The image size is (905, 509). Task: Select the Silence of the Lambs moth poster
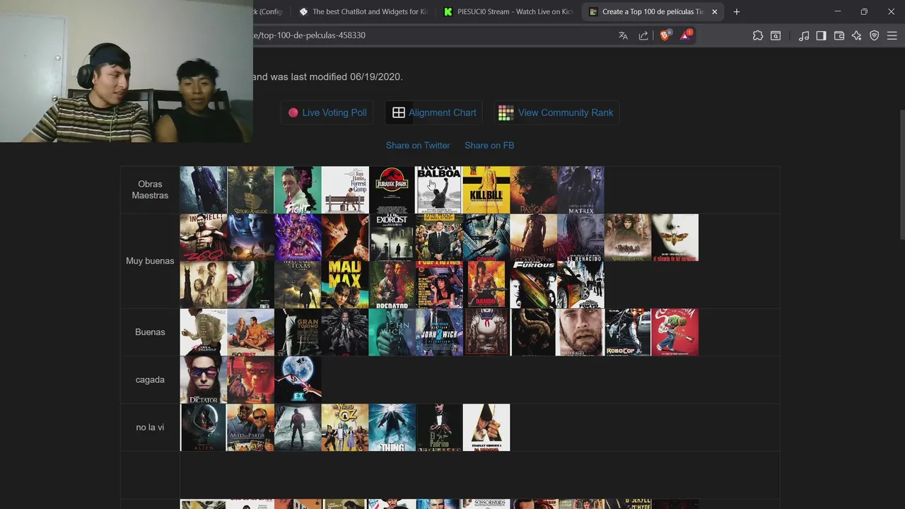[x=675, y=237]
